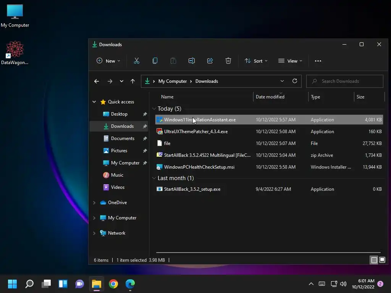
Task: Open the View dropdown menu
Action: pos(290,61)
